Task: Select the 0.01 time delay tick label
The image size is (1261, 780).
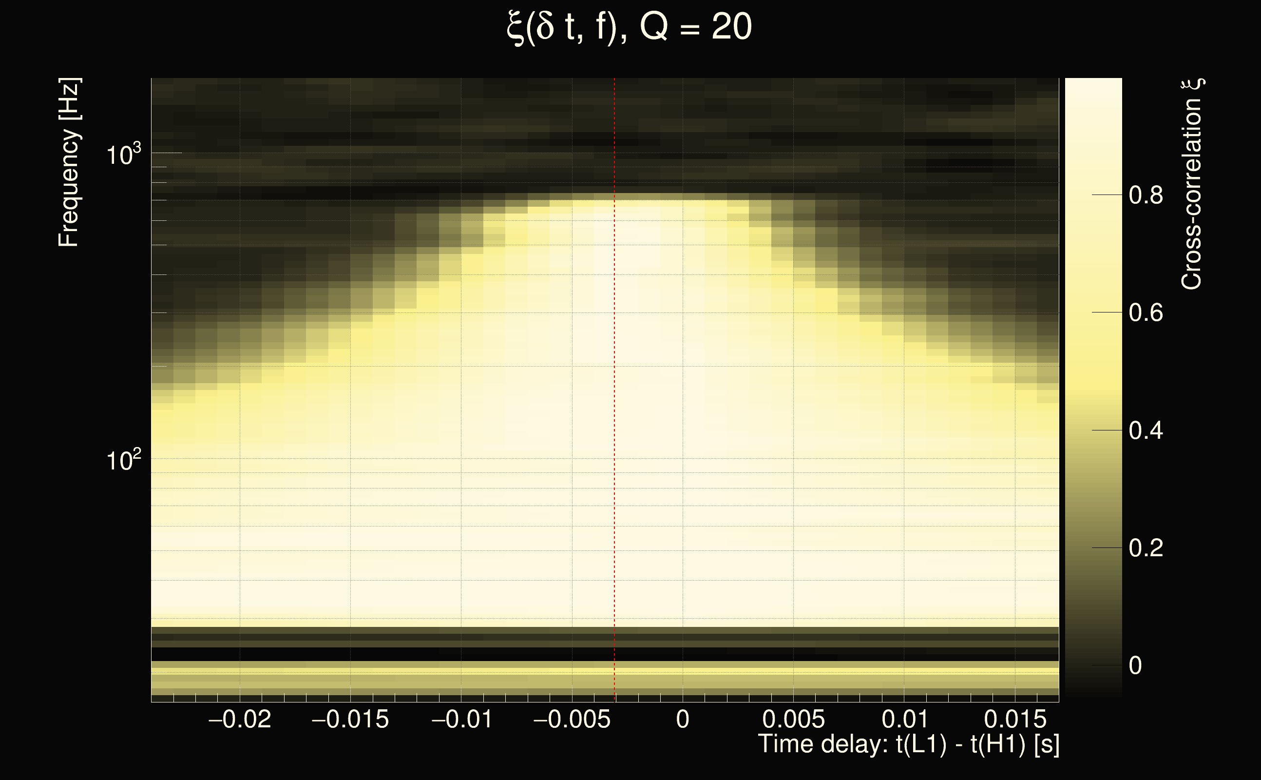Action: coord(905,719)
